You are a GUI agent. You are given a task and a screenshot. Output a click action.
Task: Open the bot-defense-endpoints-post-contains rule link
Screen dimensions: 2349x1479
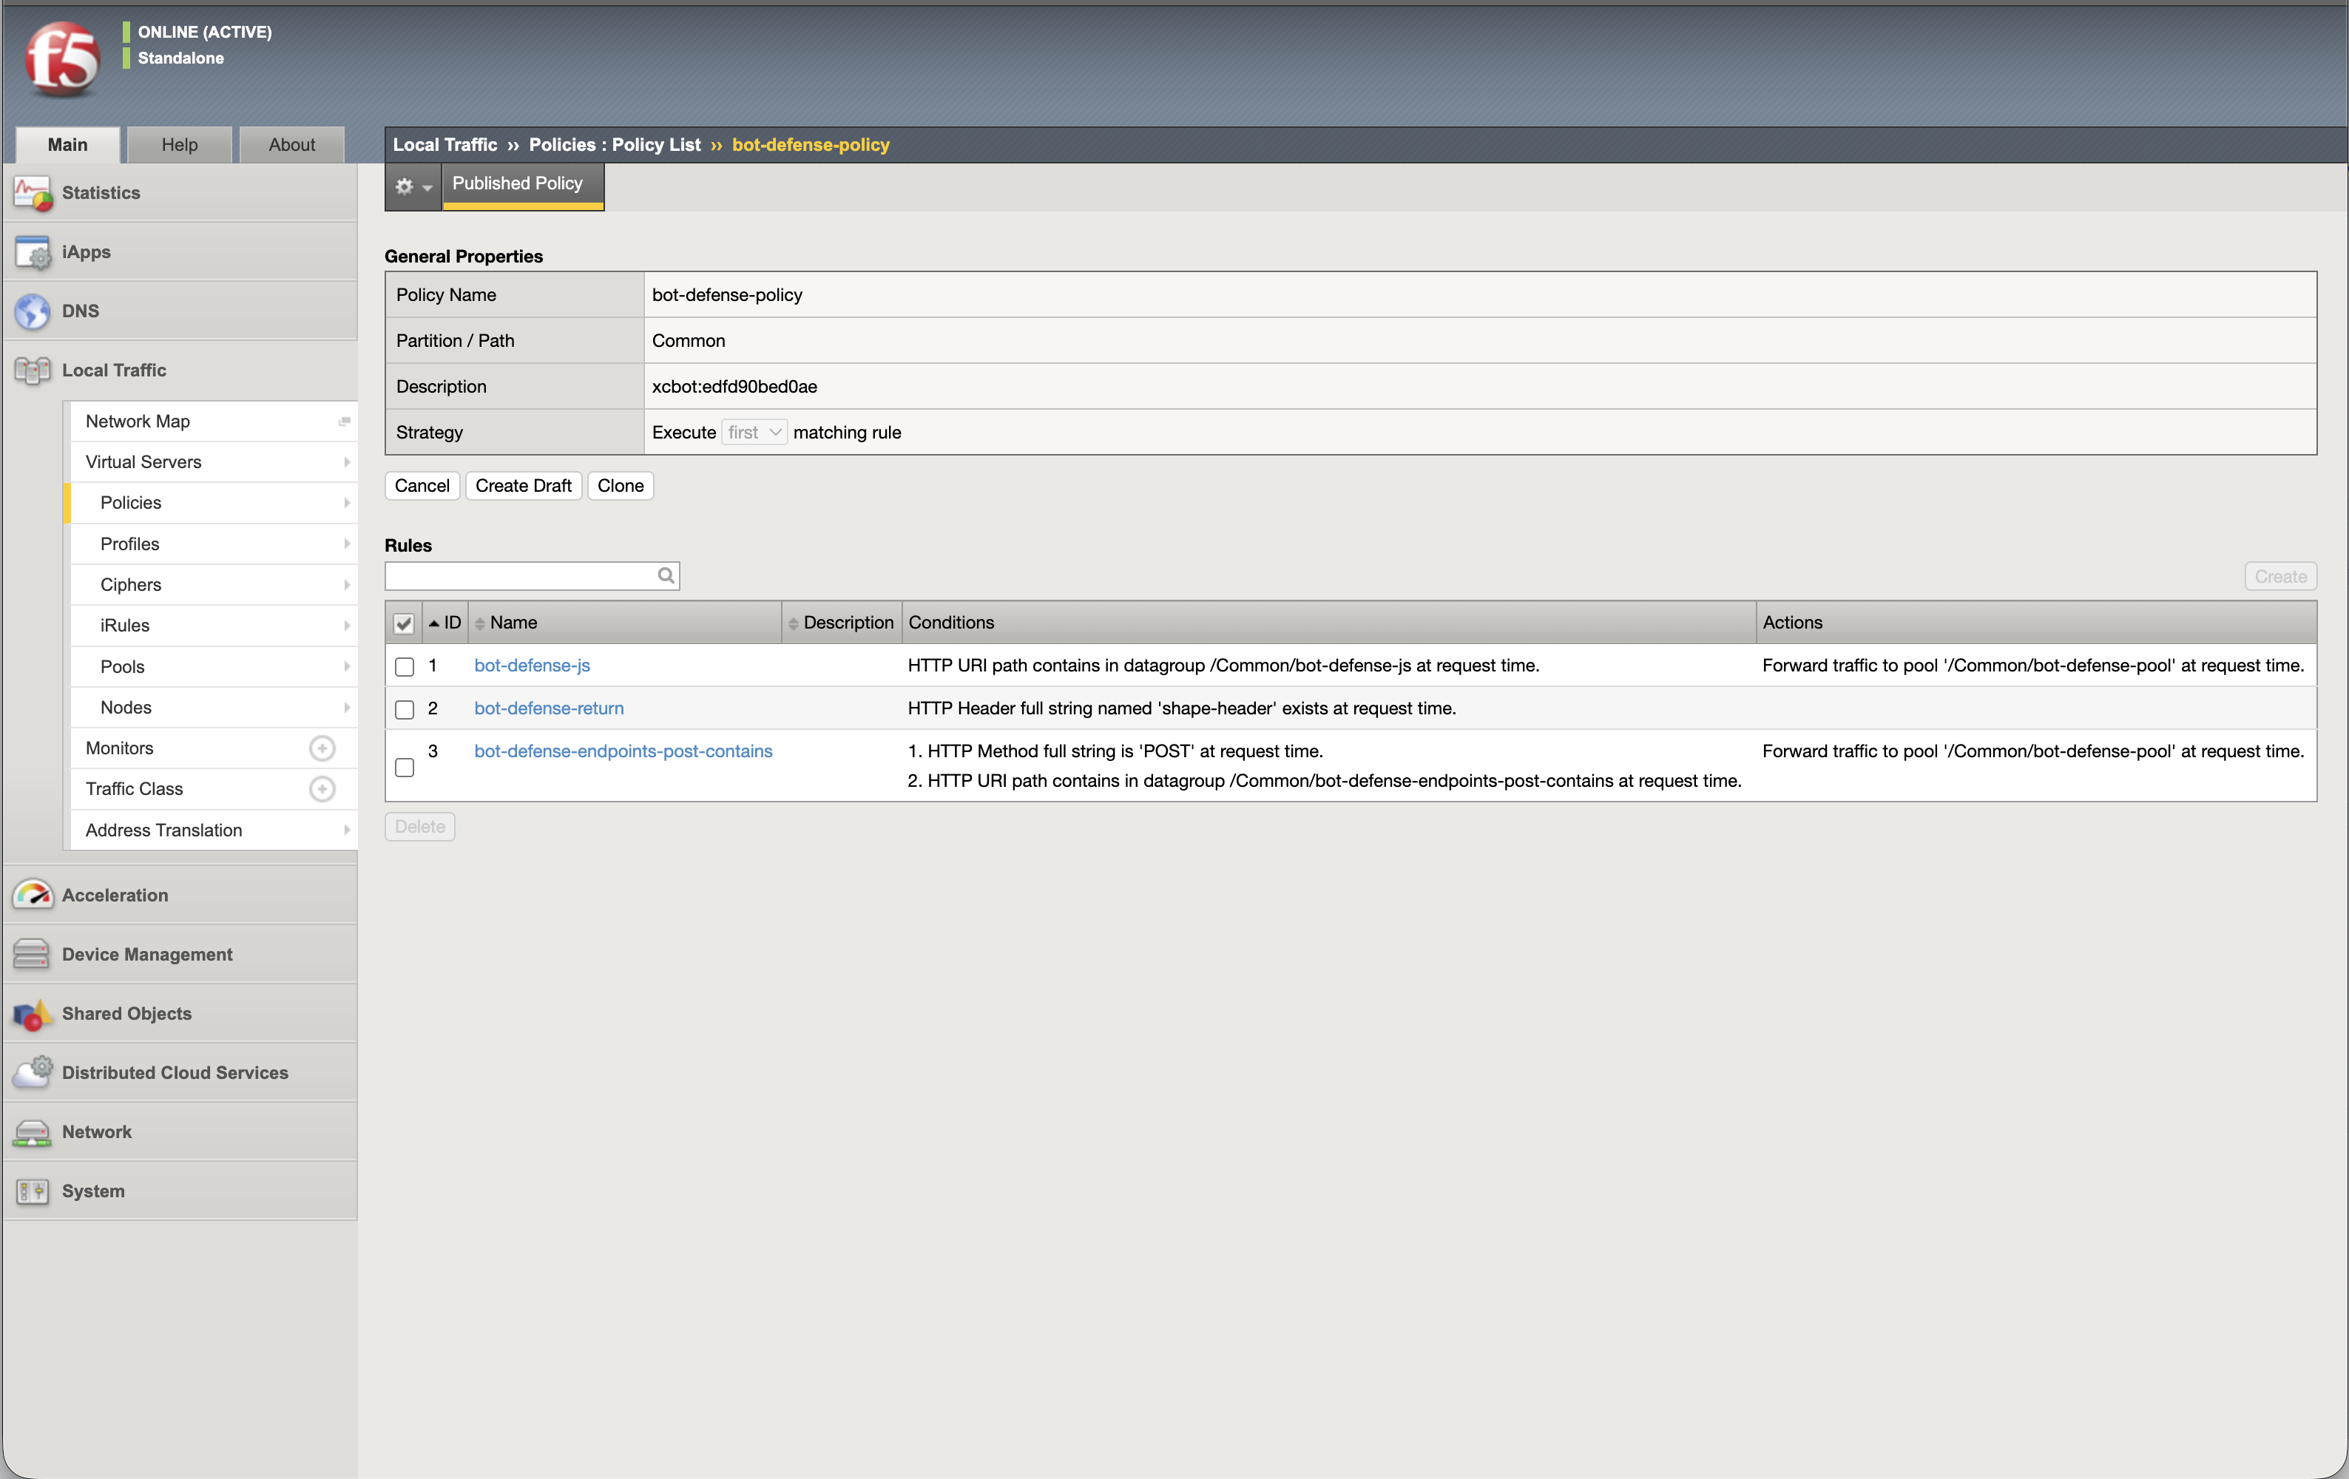click(622, 751)
